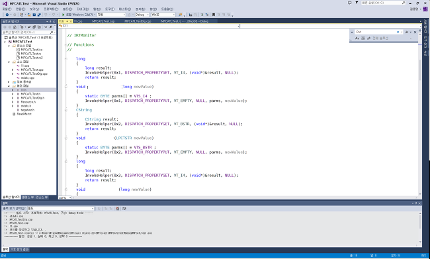Open the Debug menu in the menu bar

click(83, 9)
